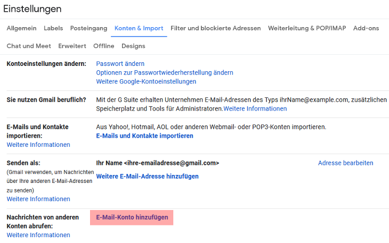Image resolution: width=389 pixels, height=243 pixels.
Task: Click the Kontoeinstellungen ändern label
Action: tap(46, 64)
